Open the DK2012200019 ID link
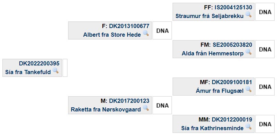The width and height of the screenshot is (277, 135). tap(232, 120)
